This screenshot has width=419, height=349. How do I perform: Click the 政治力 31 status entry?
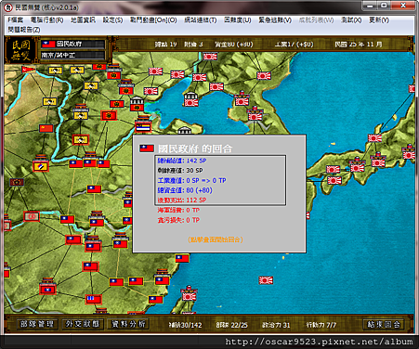tap(276, 325)
